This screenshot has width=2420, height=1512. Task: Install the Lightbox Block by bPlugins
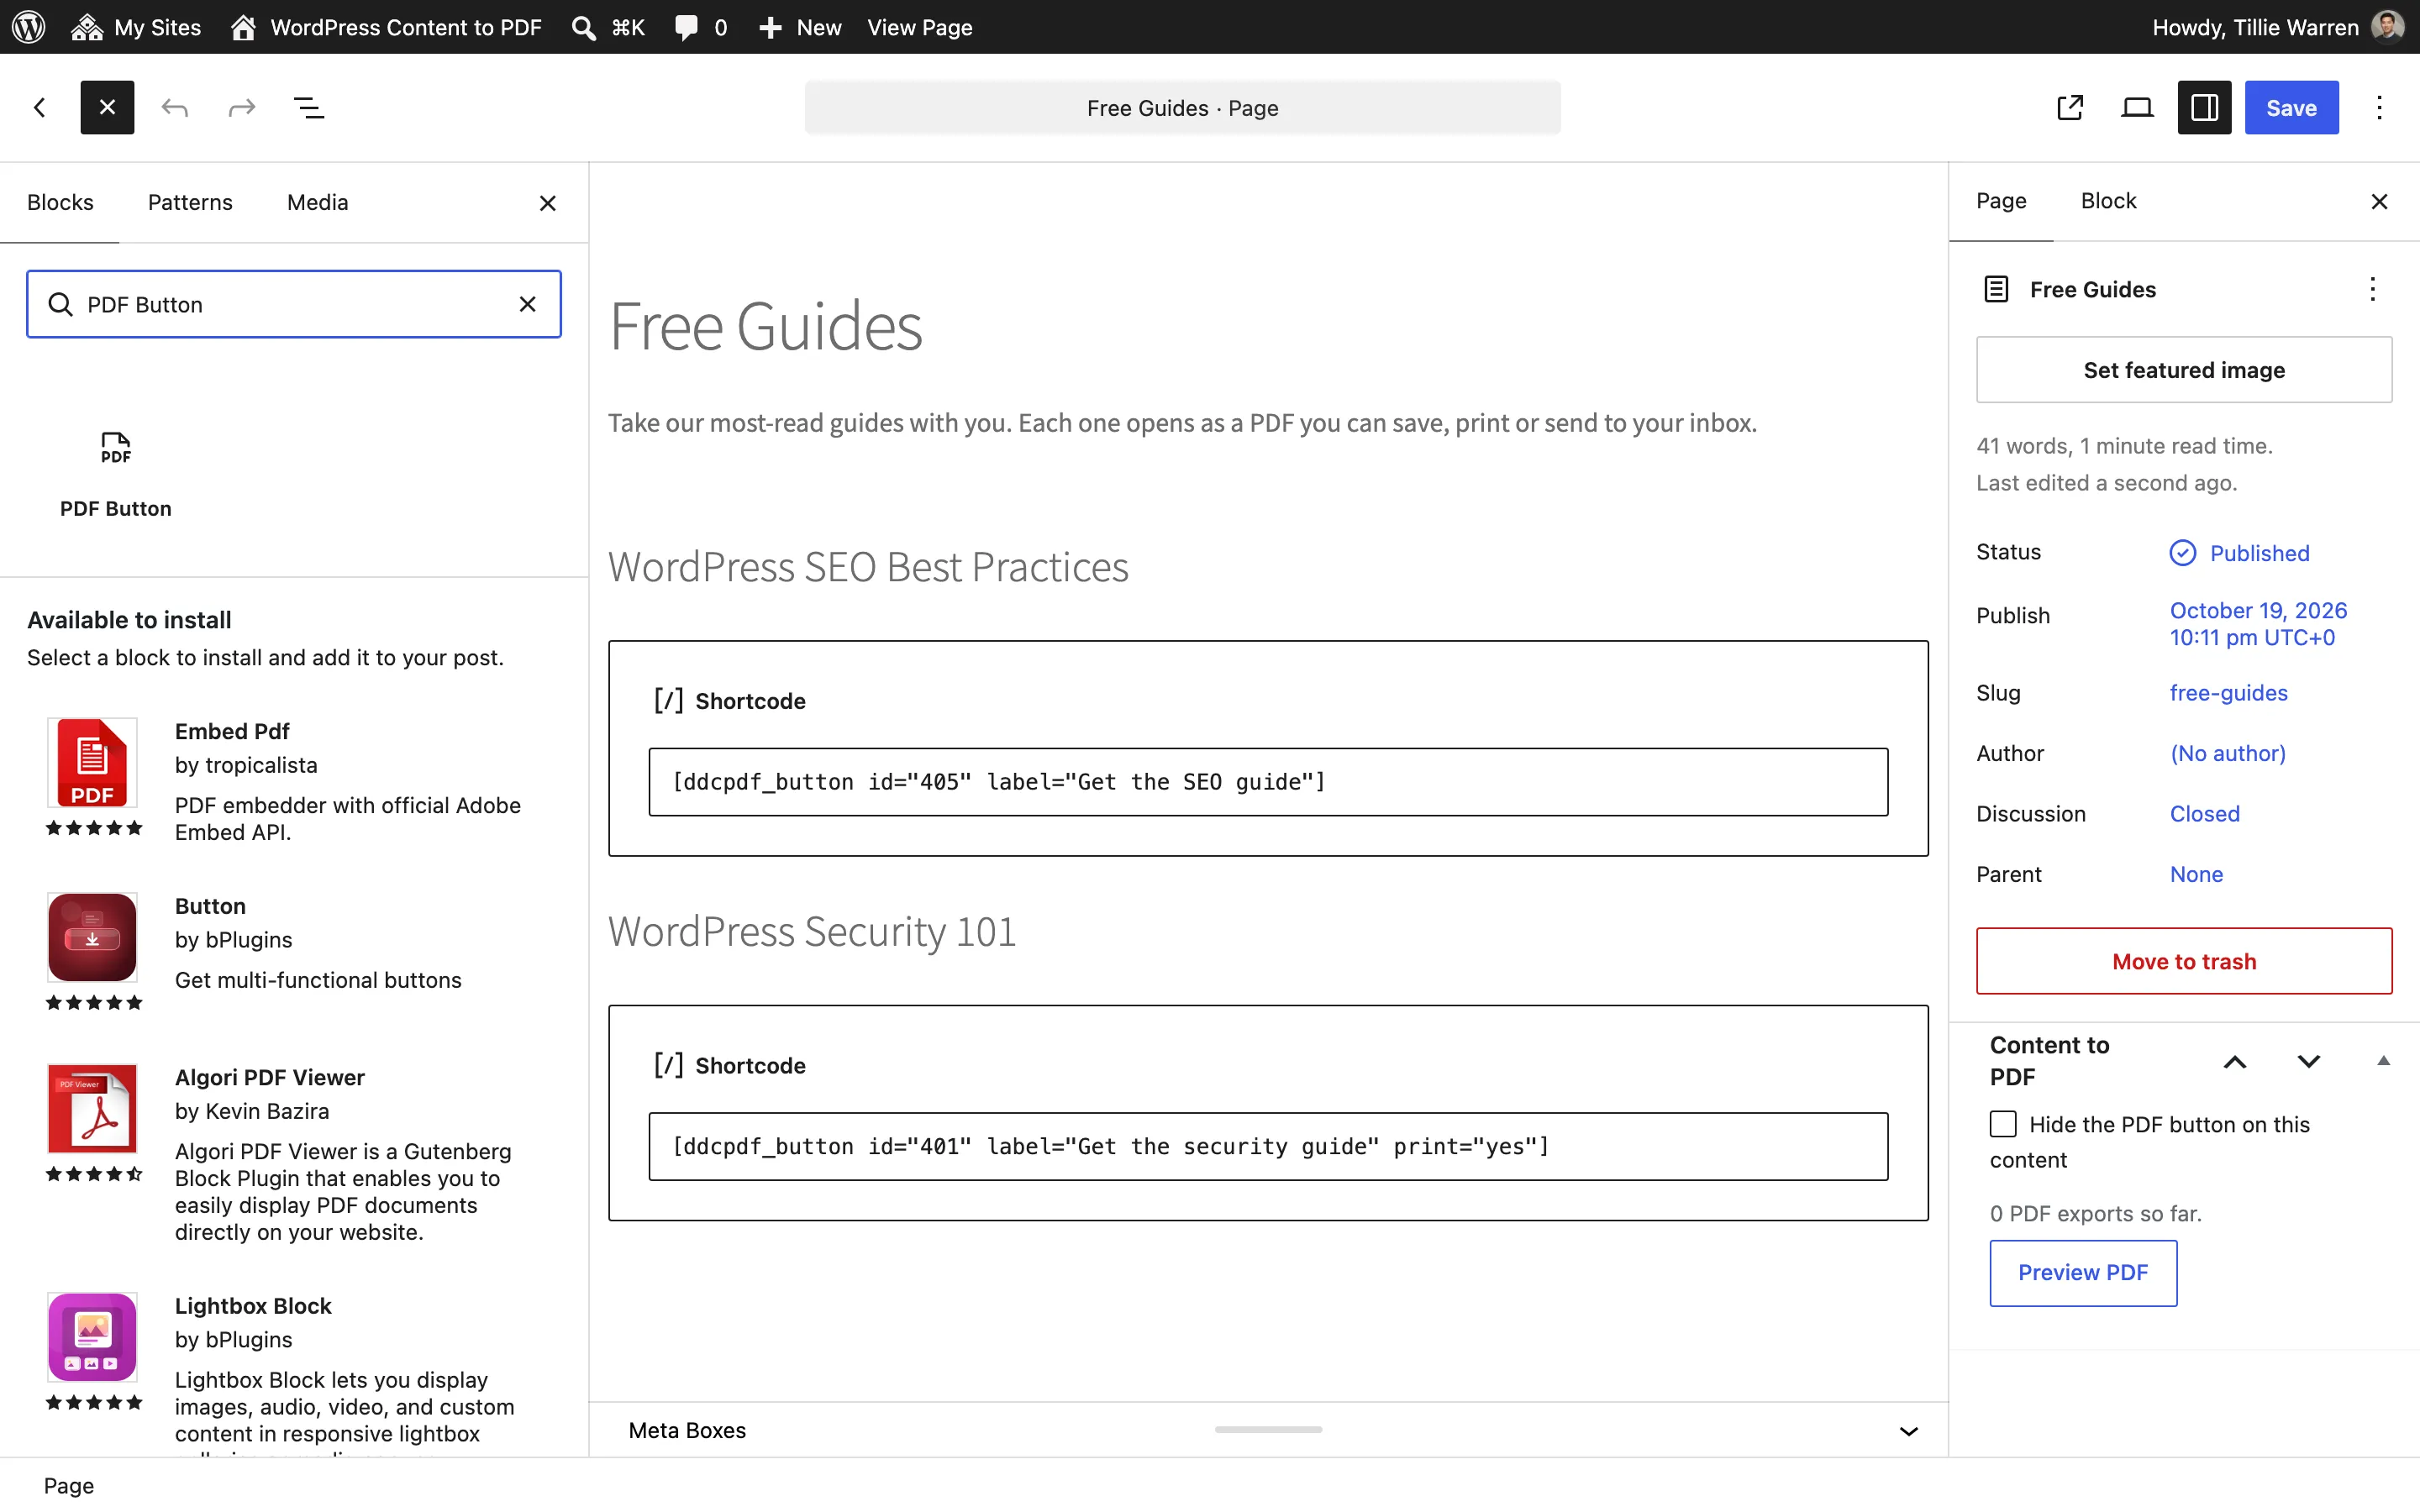click(x=294, y=1370)
